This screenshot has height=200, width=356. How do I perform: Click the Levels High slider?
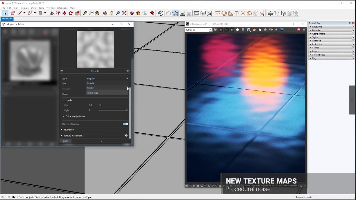click(113, 110)
